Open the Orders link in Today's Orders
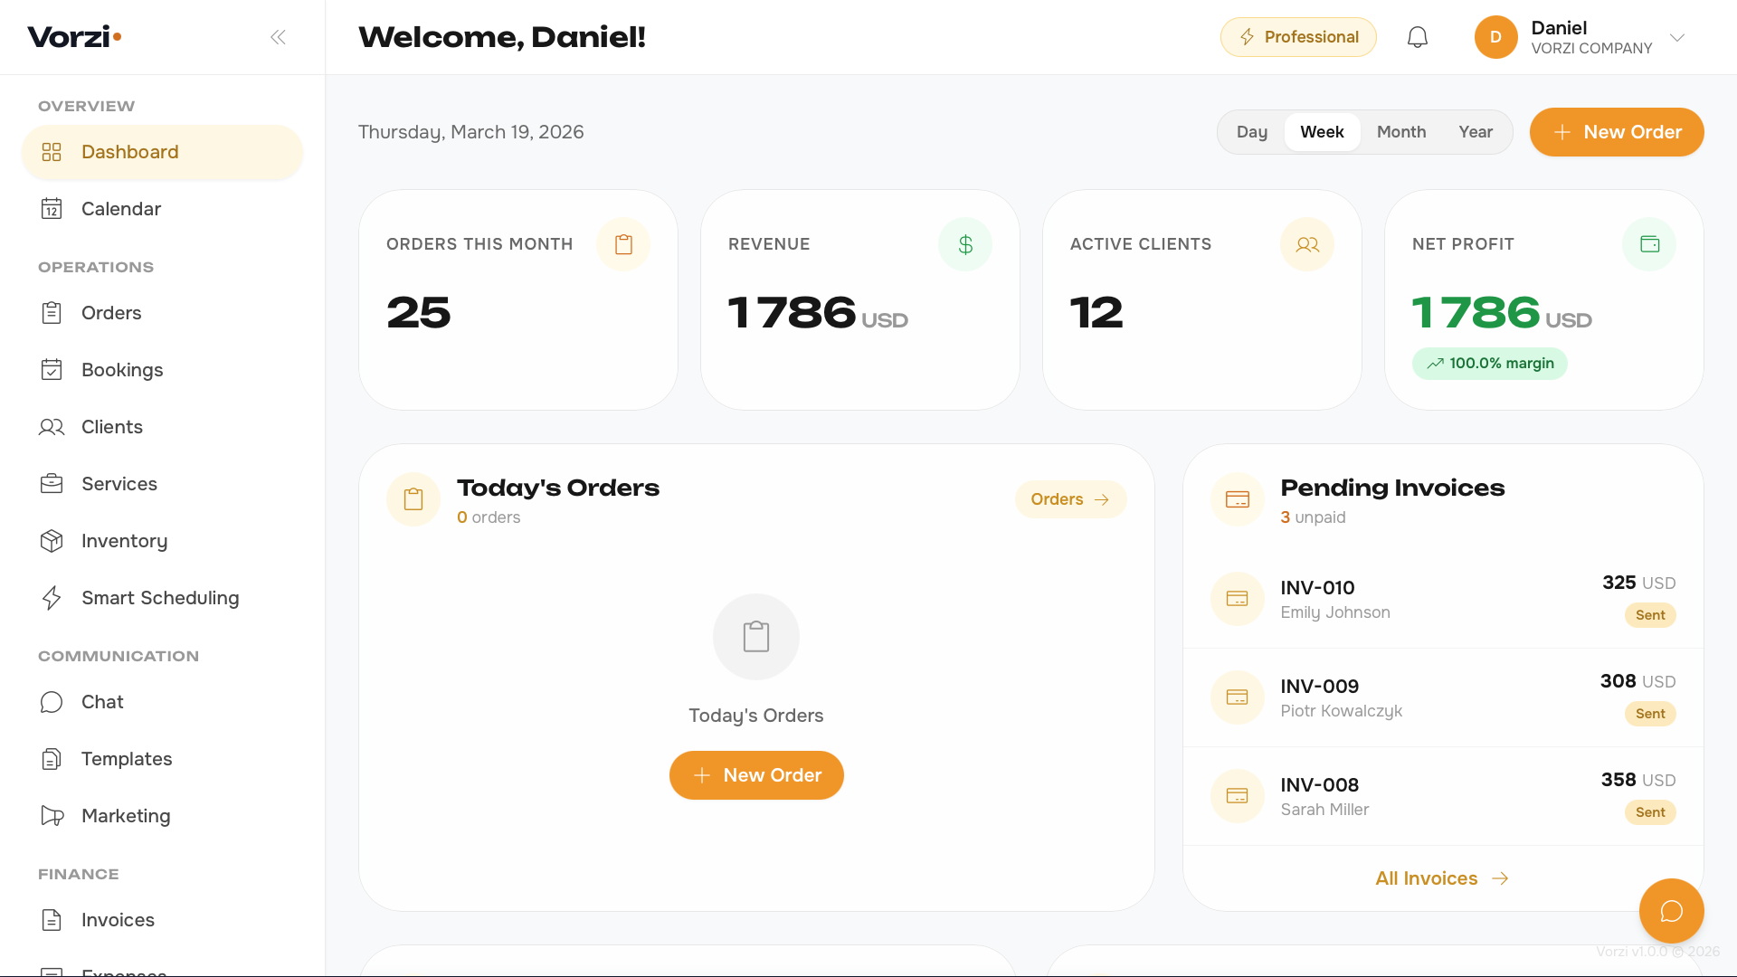Screen dimensions: 1737x977 click(1070, 499)
